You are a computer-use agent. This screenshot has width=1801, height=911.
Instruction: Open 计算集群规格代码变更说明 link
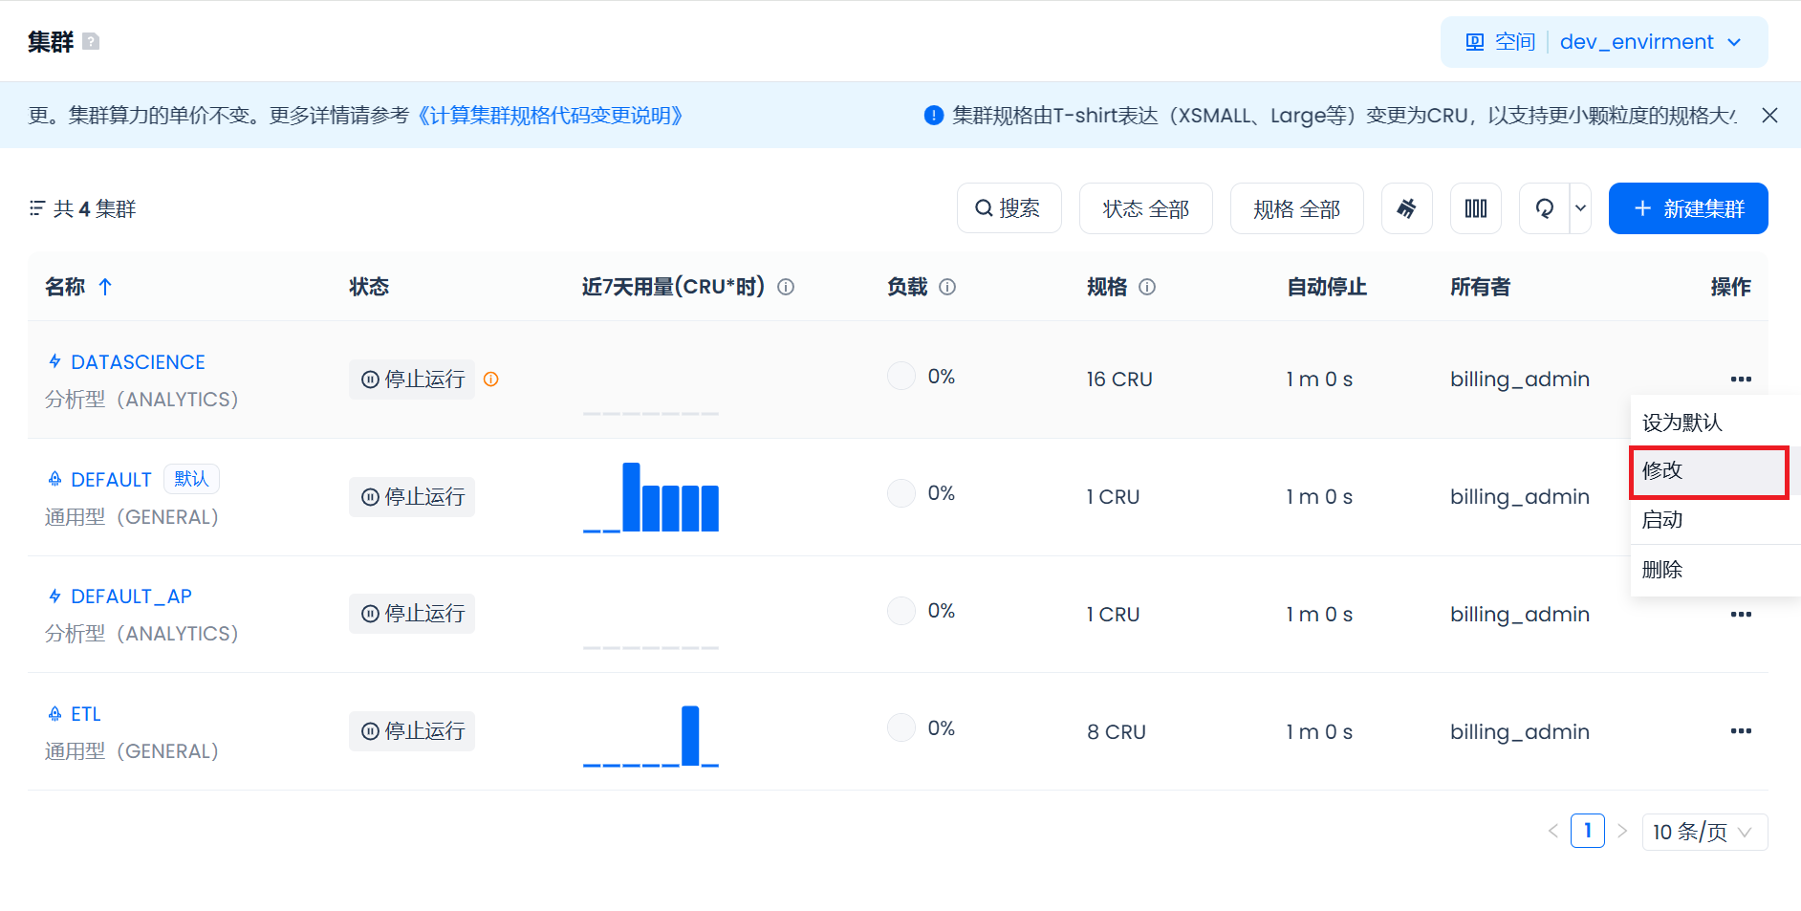551,116
